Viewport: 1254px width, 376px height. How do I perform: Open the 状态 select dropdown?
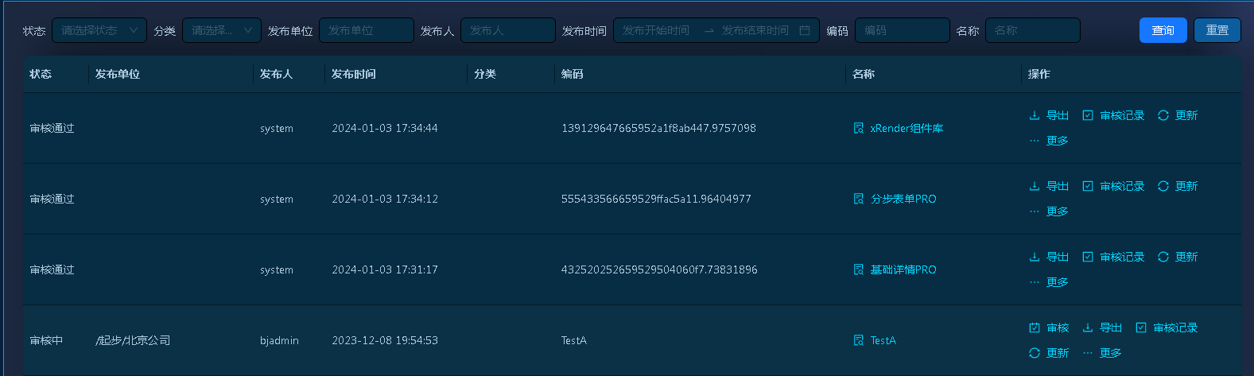pos(99,30)
